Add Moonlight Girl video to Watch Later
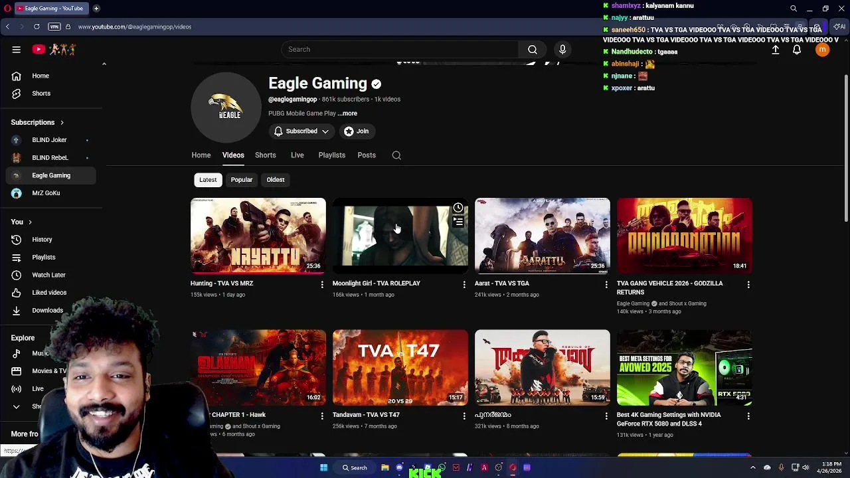The image size is (850, 478). coord(458,208)
